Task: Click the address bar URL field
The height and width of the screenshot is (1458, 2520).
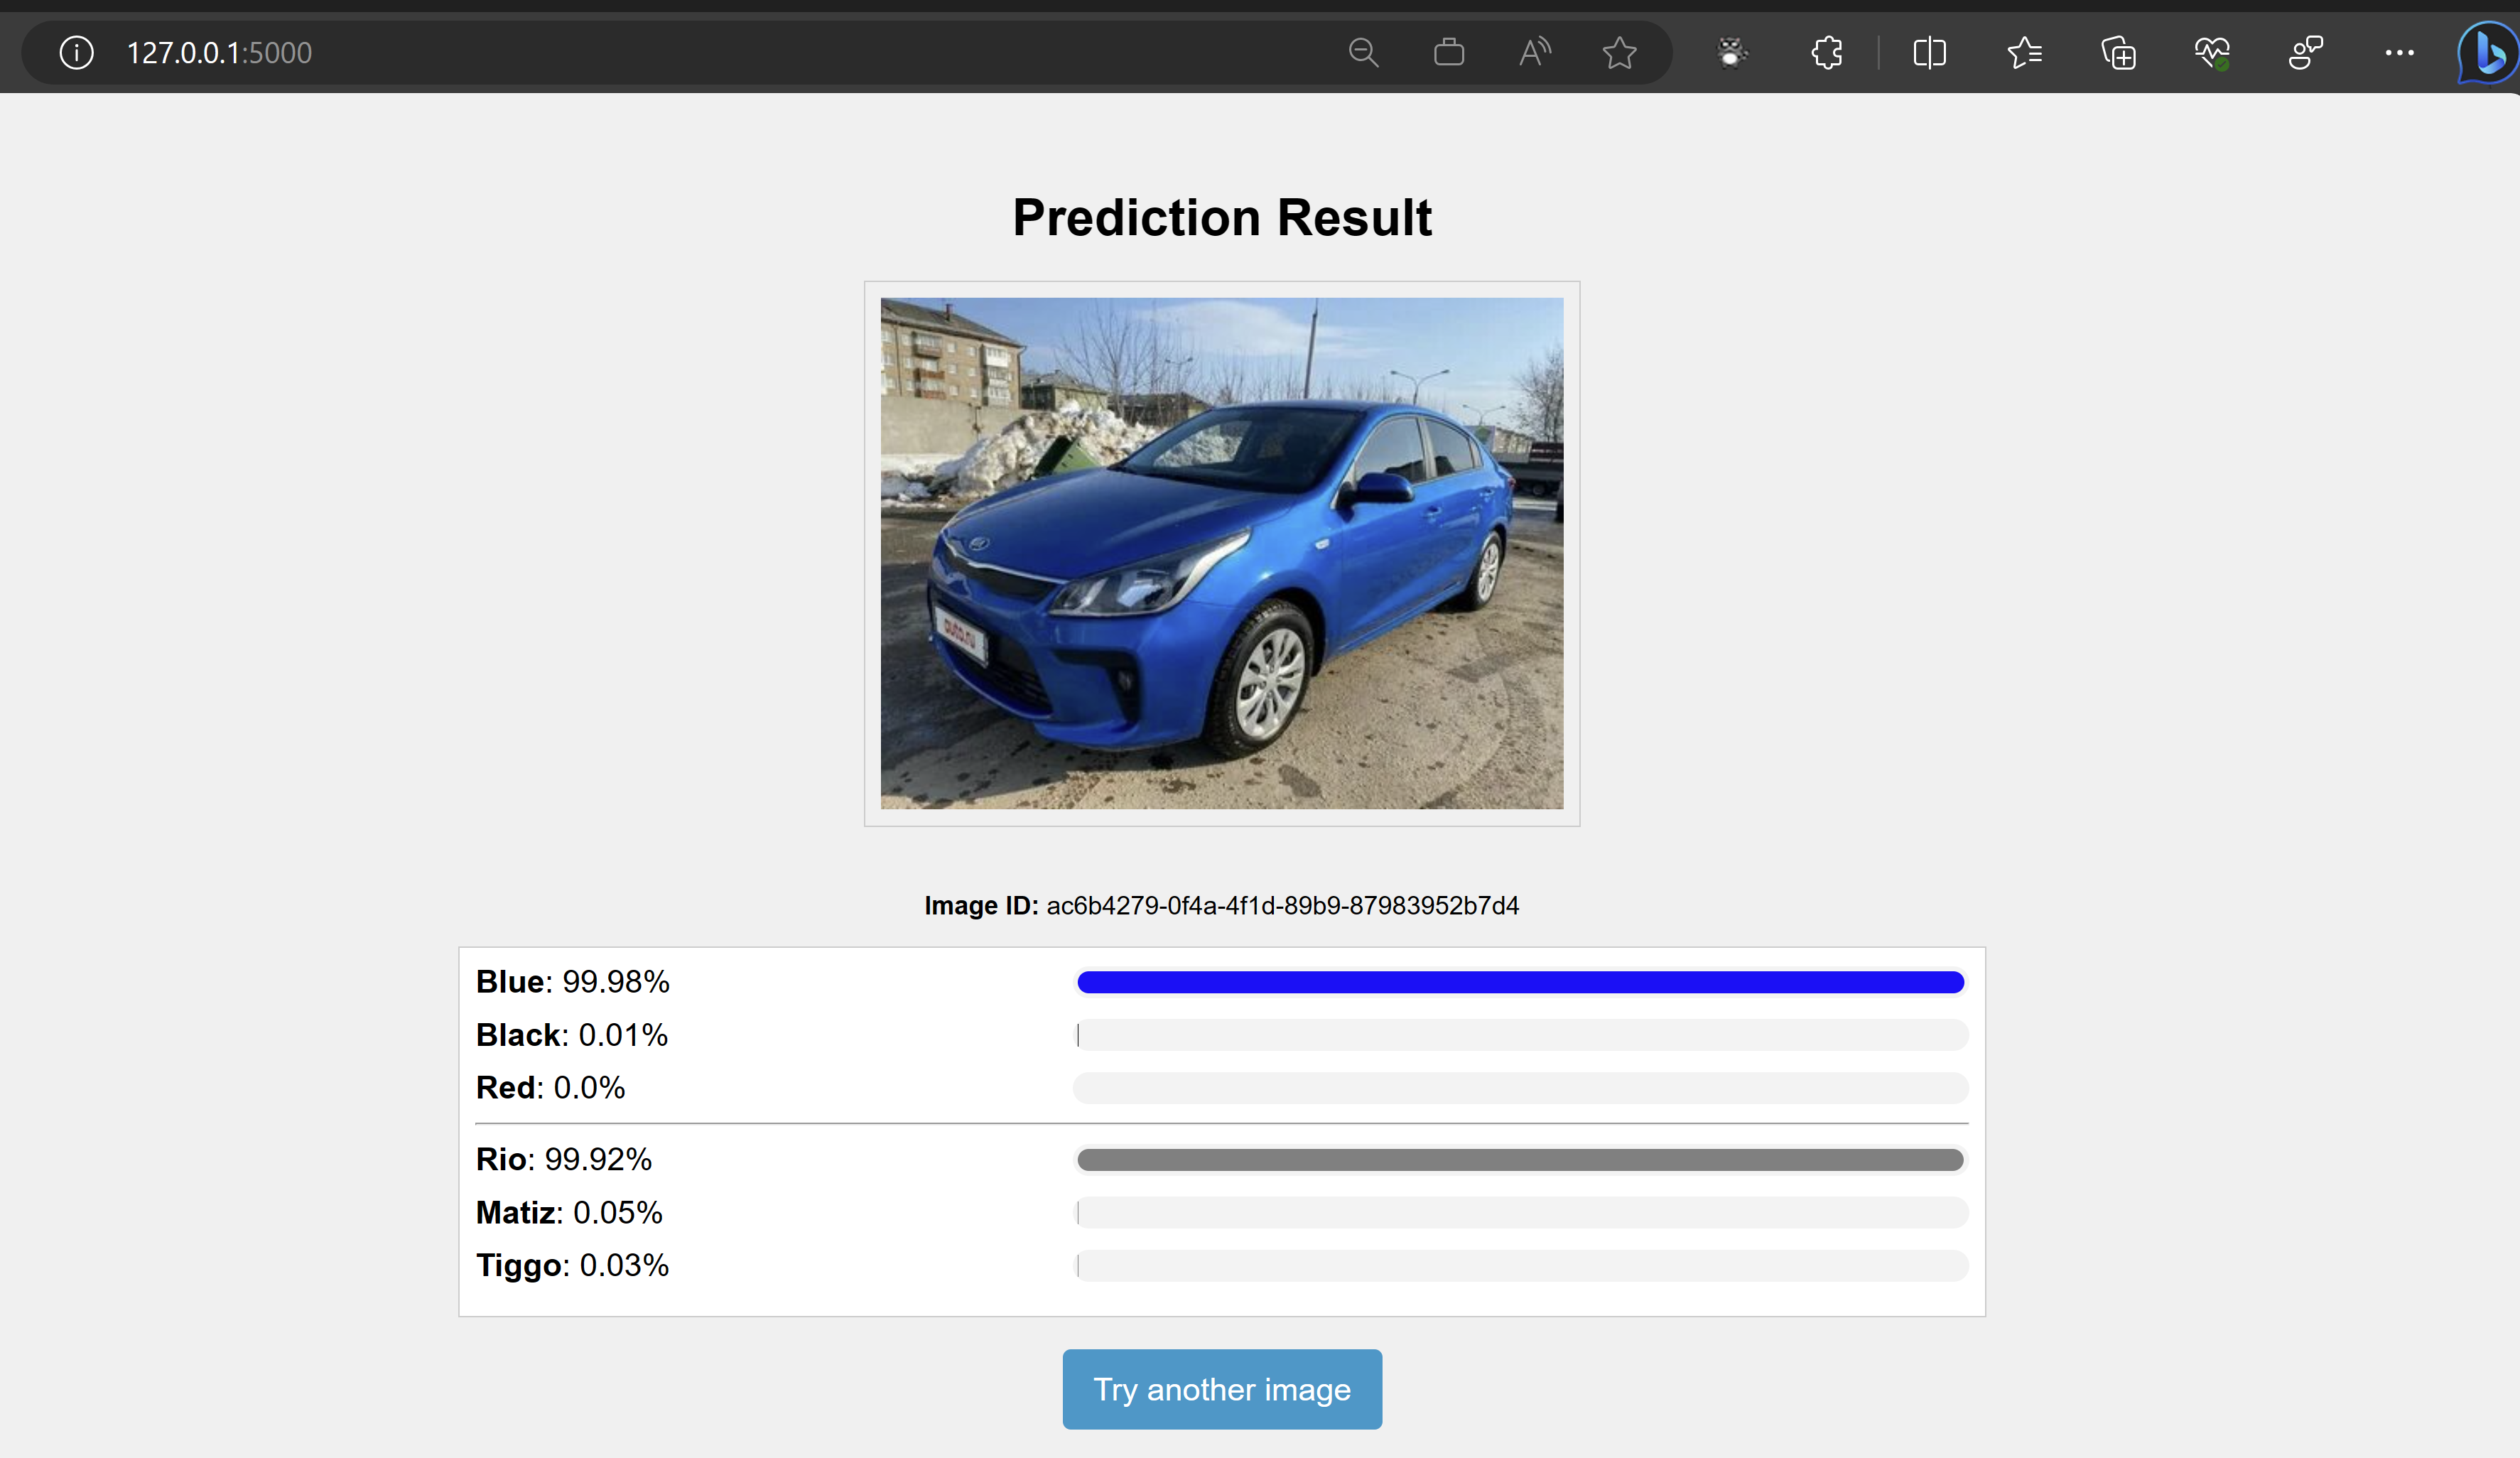Action: point(700,52)
